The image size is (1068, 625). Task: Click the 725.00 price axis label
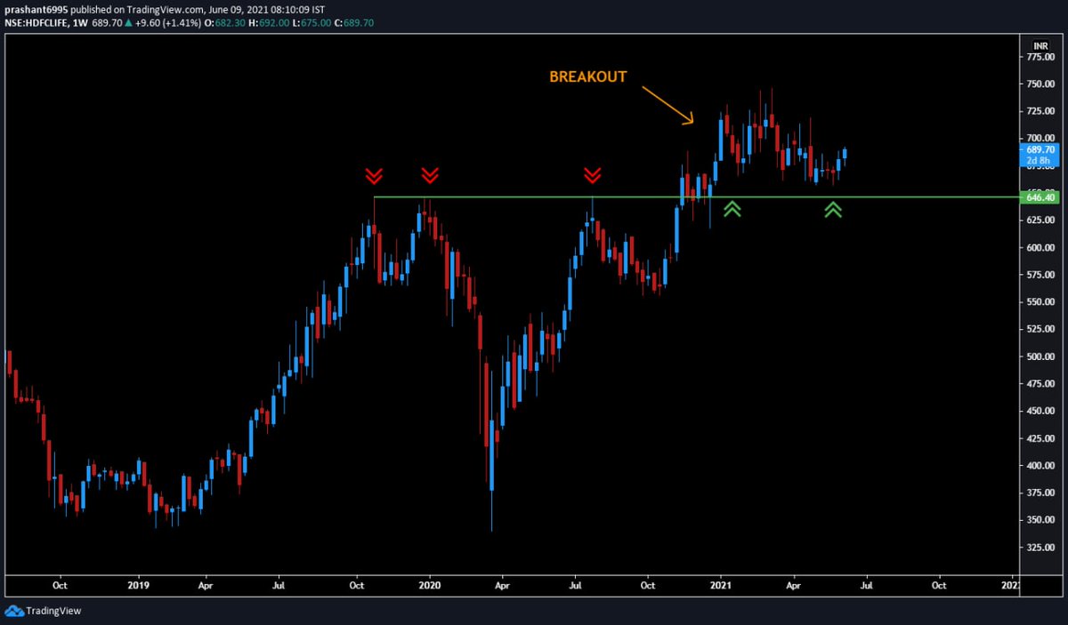point(1040,111)
